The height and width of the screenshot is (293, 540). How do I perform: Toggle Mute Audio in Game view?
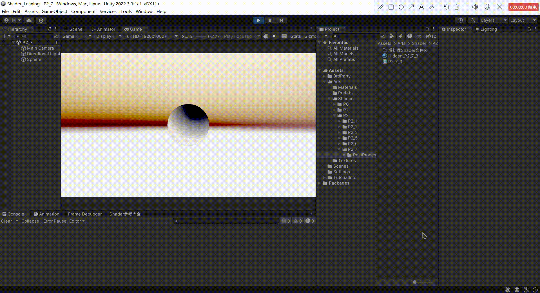pos(275,36)
